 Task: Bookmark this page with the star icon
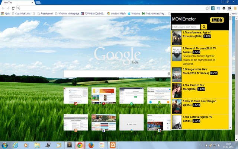coord(207,8)
